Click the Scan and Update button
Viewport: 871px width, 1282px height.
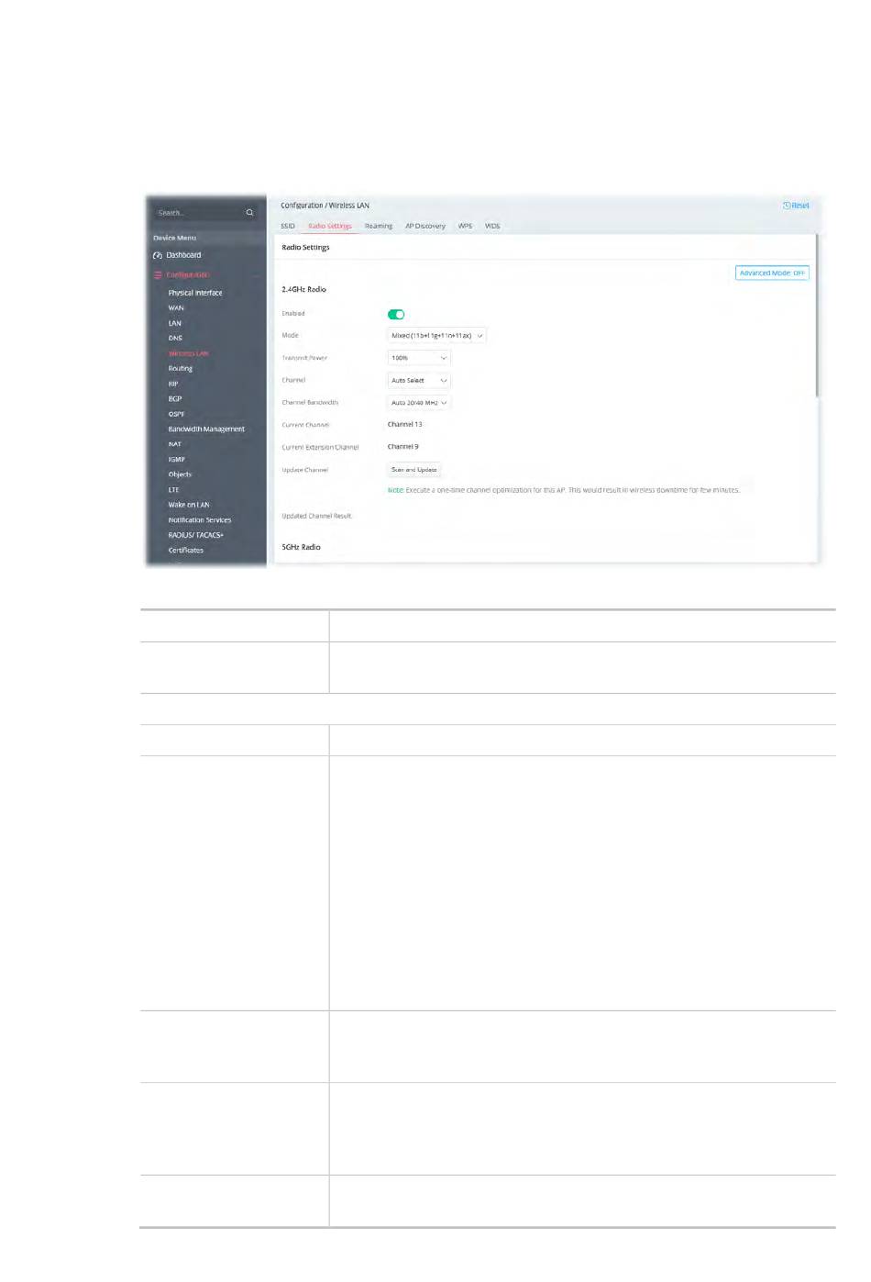[414, 470]
